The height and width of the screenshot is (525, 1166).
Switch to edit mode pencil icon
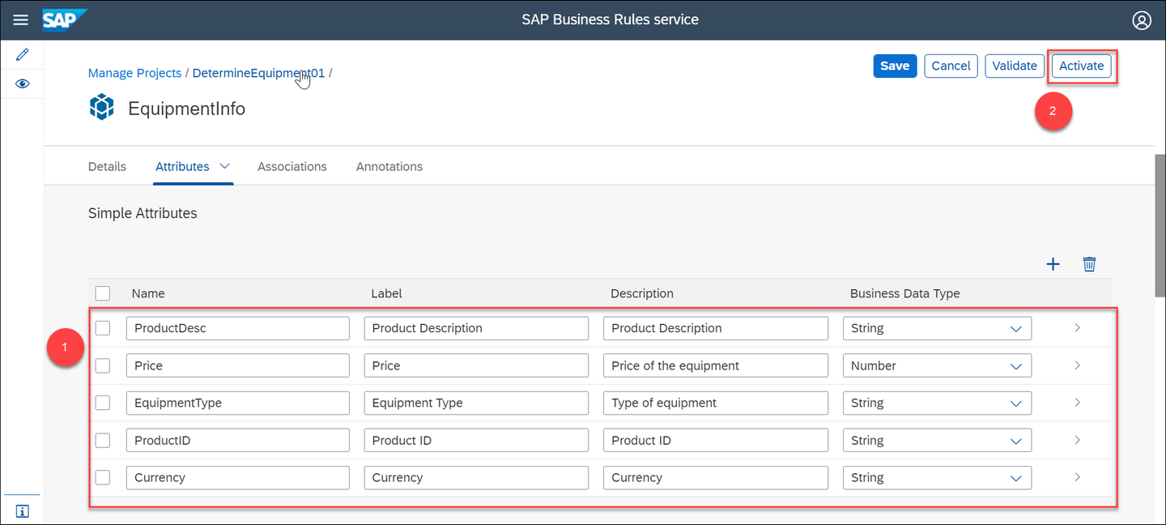(x=23, y=54)
